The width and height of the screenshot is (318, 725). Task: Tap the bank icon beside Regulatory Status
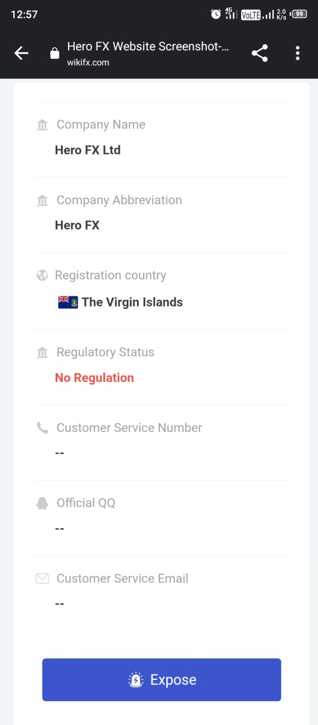(x=42, y=353)
